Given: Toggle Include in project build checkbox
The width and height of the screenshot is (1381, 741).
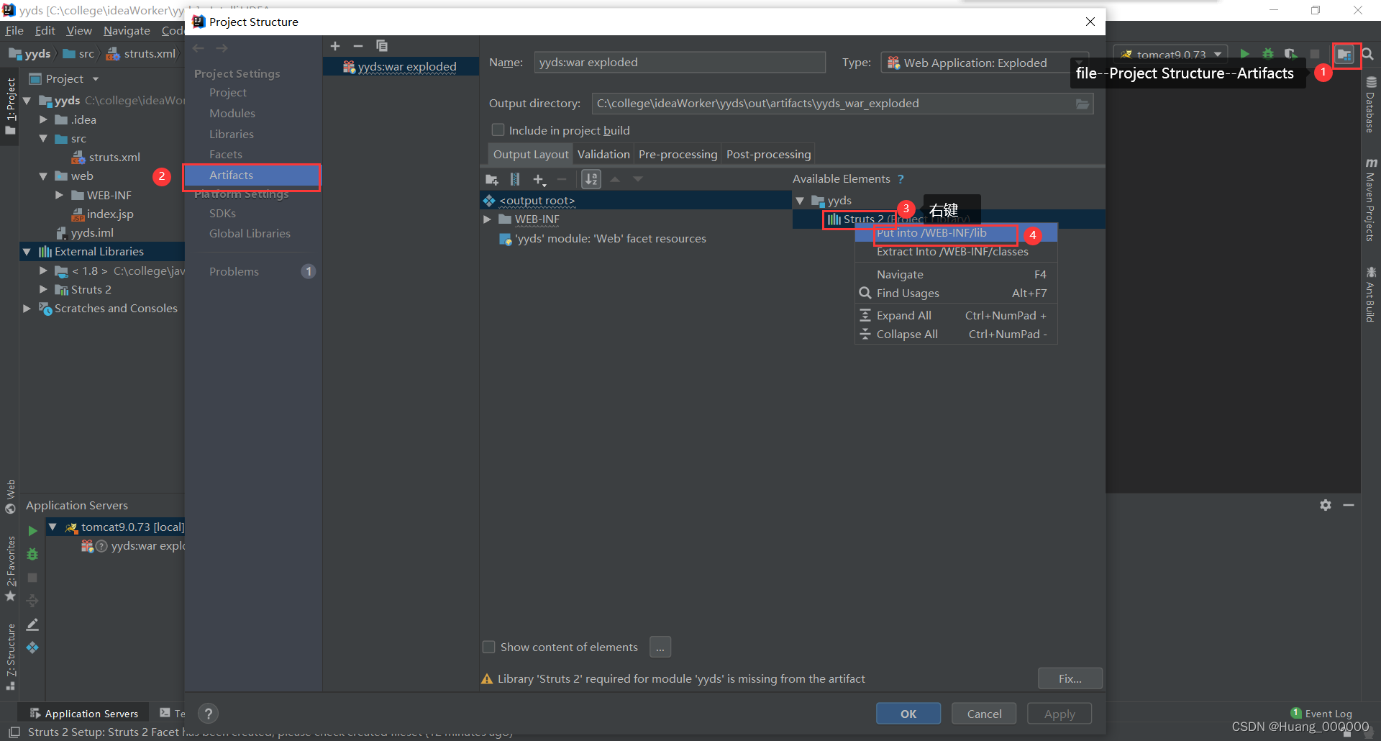Looking at the screenshot, I should coord(498,130).
